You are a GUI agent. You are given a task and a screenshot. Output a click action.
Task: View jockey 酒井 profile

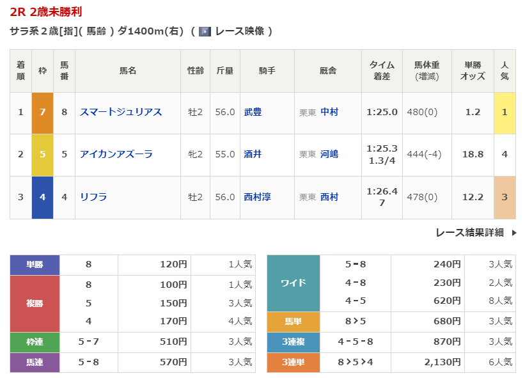[253, 154]
